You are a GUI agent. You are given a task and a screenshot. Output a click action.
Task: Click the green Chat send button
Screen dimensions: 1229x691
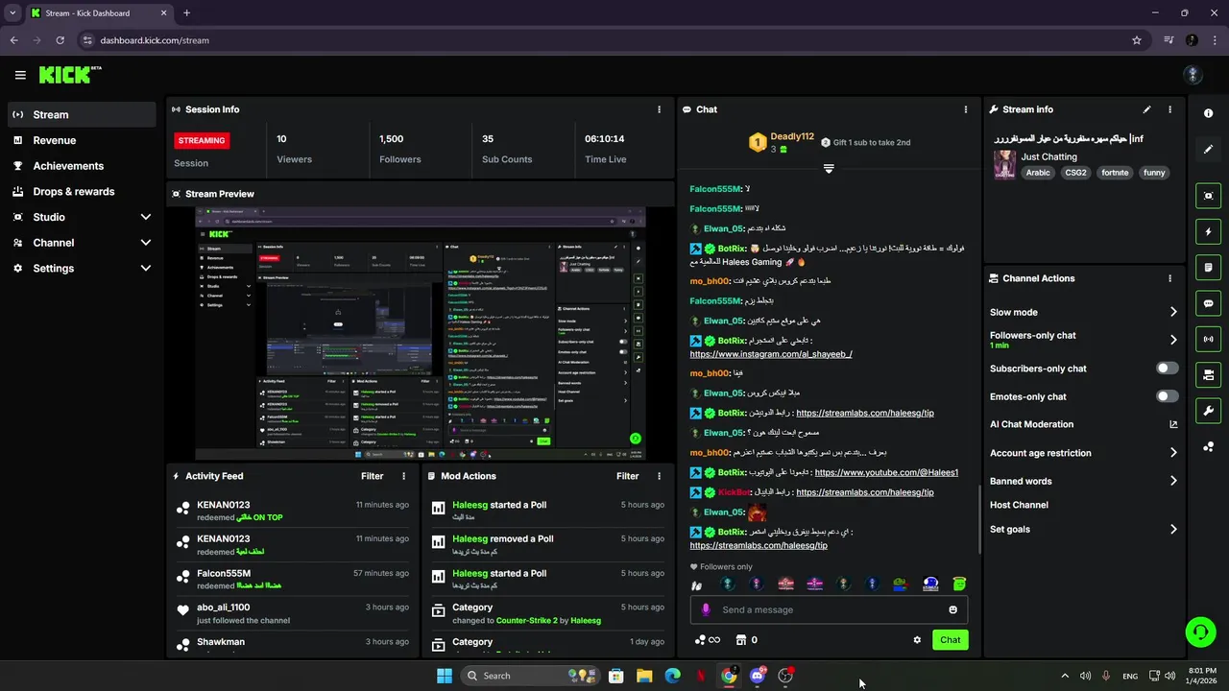point(950,640)
